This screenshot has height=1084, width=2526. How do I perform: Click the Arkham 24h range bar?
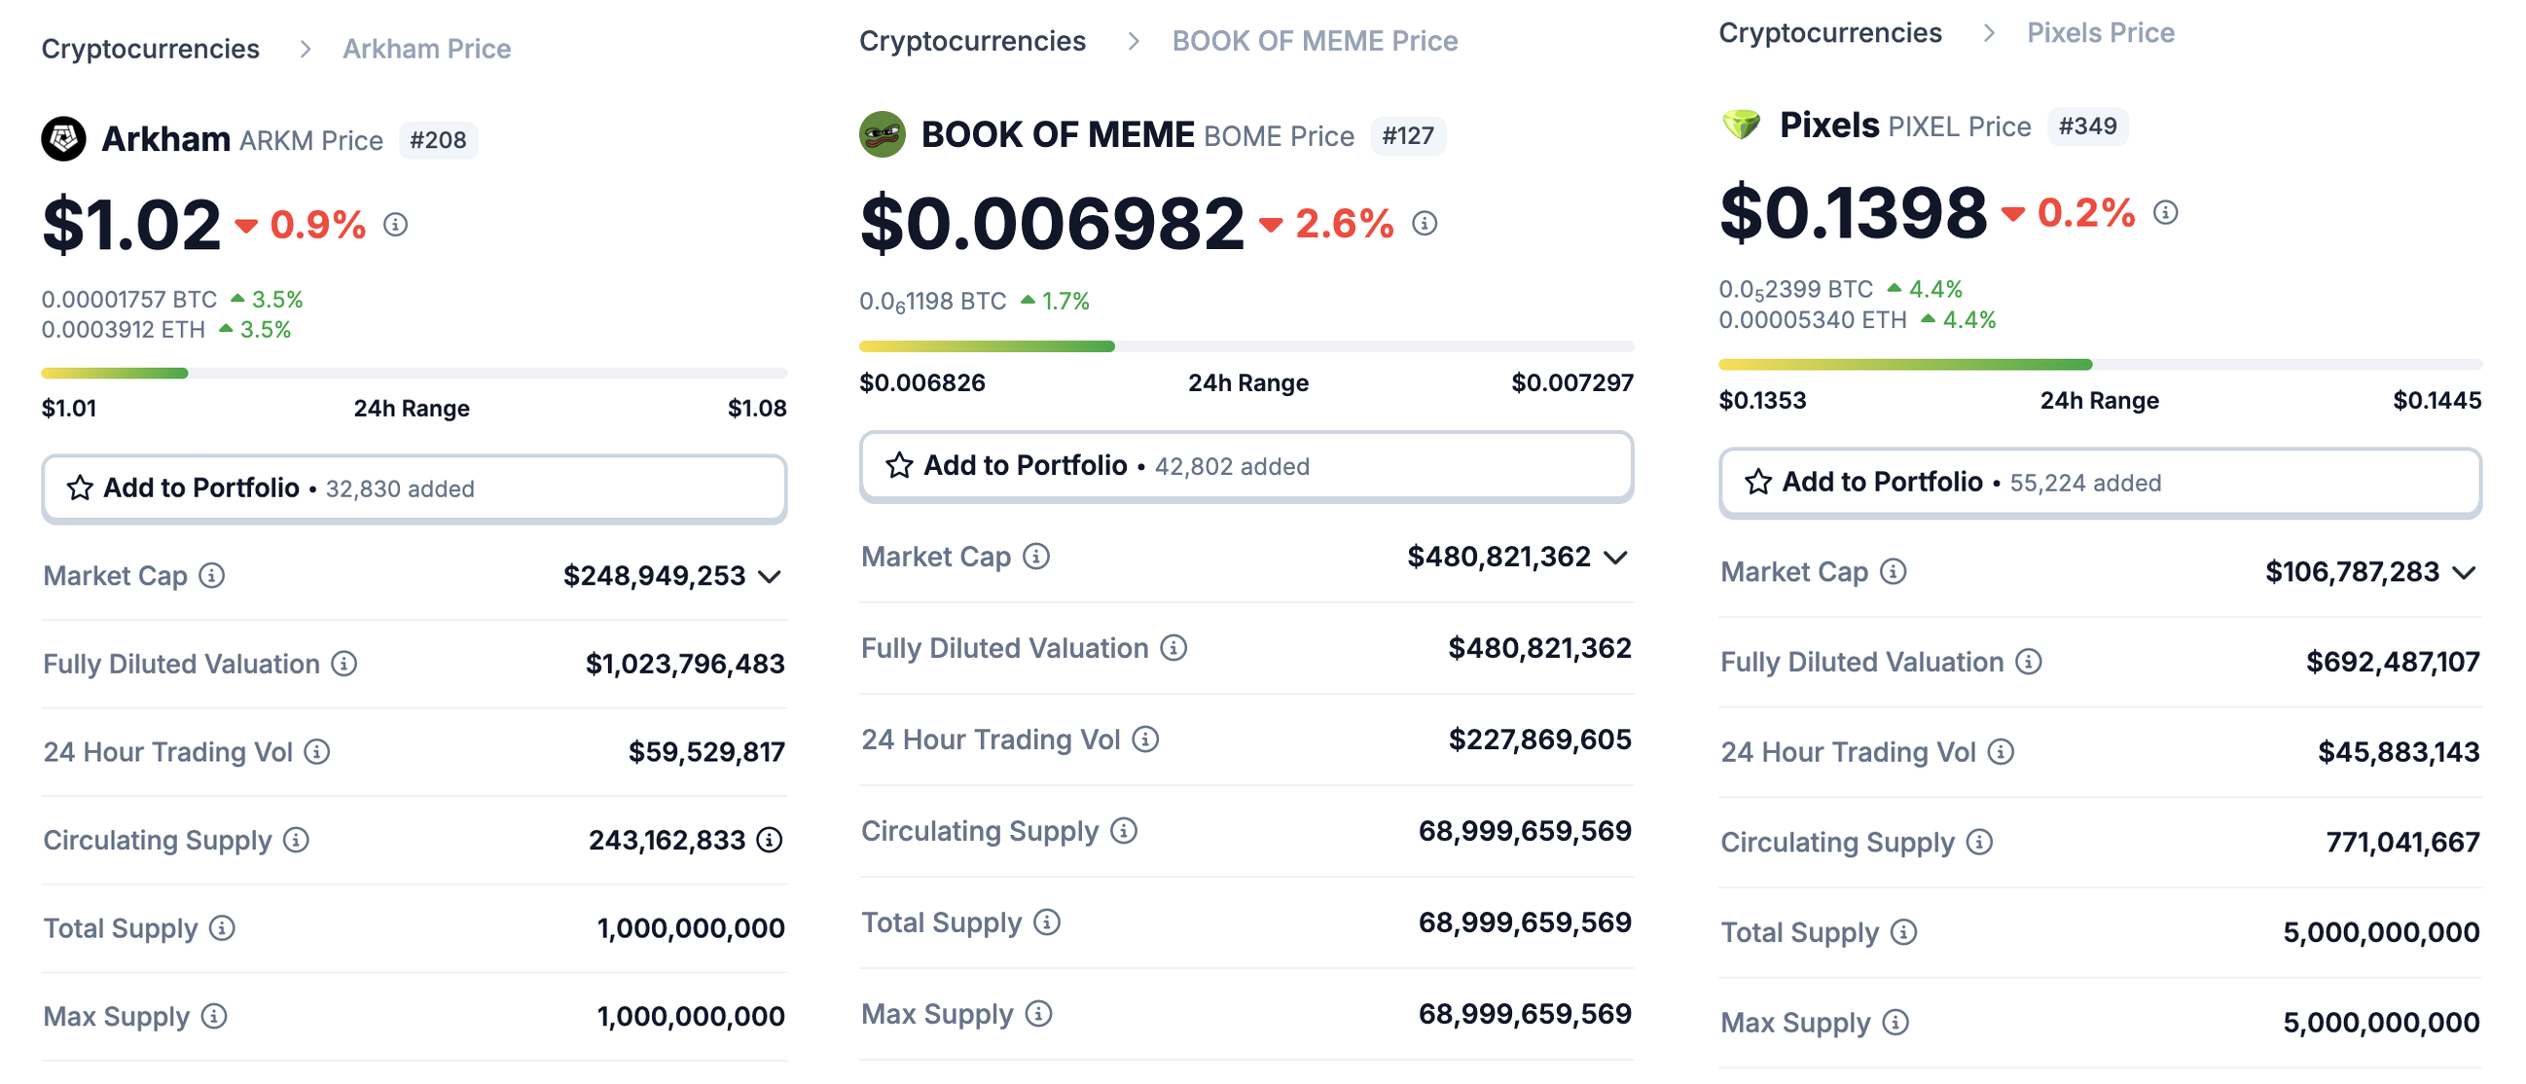tap(414, 374)
